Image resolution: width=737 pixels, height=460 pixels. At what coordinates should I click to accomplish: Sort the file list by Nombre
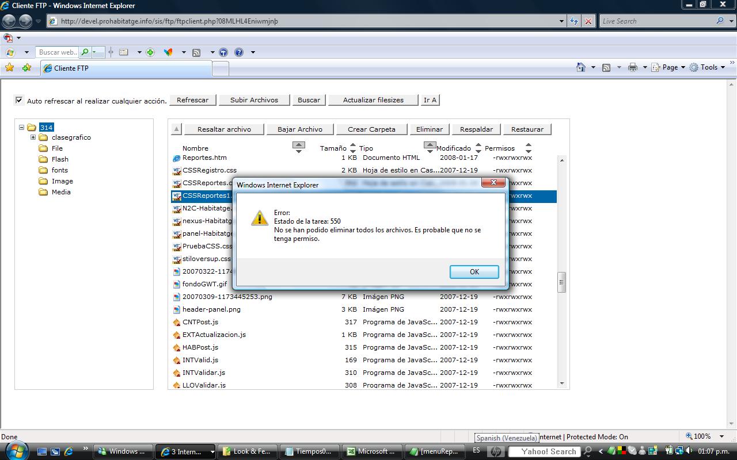[298, 147]
